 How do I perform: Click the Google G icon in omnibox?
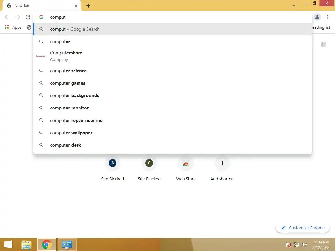click(41, 17)
